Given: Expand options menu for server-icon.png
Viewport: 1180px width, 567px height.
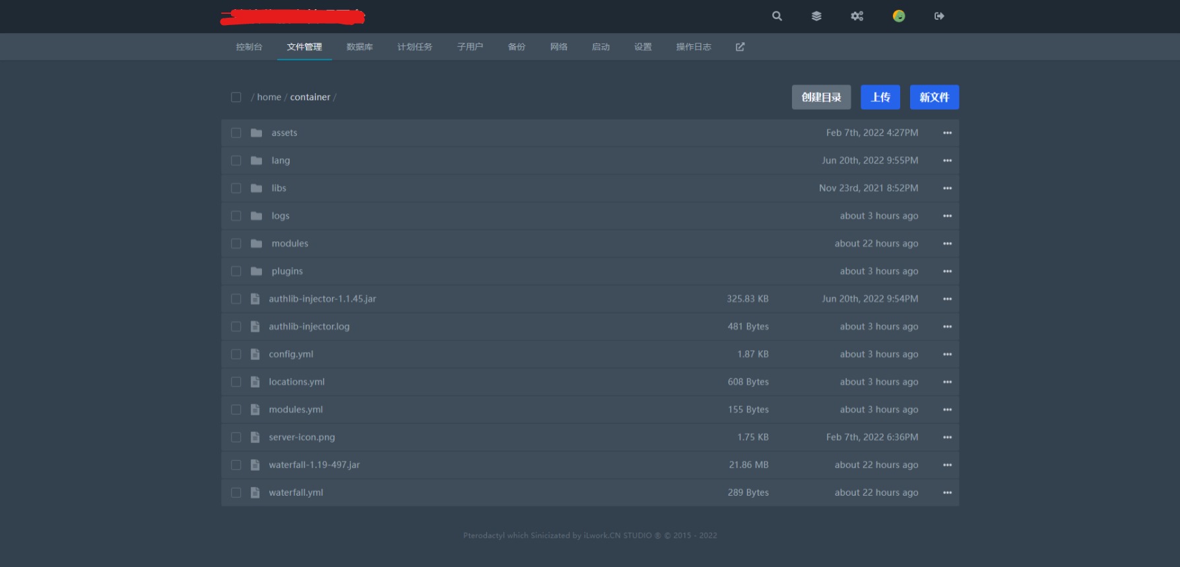Looking at the screenshot, I should coord(947,437).
